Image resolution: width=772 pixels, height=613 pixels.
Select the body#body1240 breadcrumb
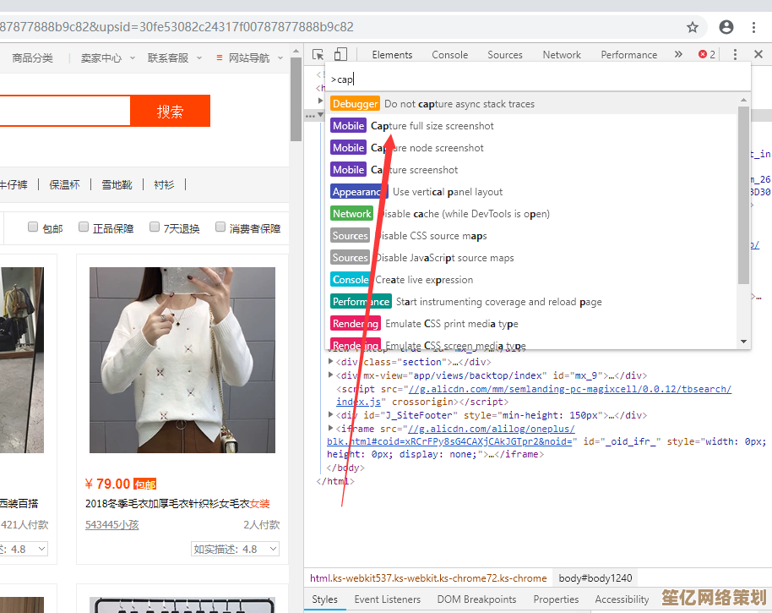(595, 578)
